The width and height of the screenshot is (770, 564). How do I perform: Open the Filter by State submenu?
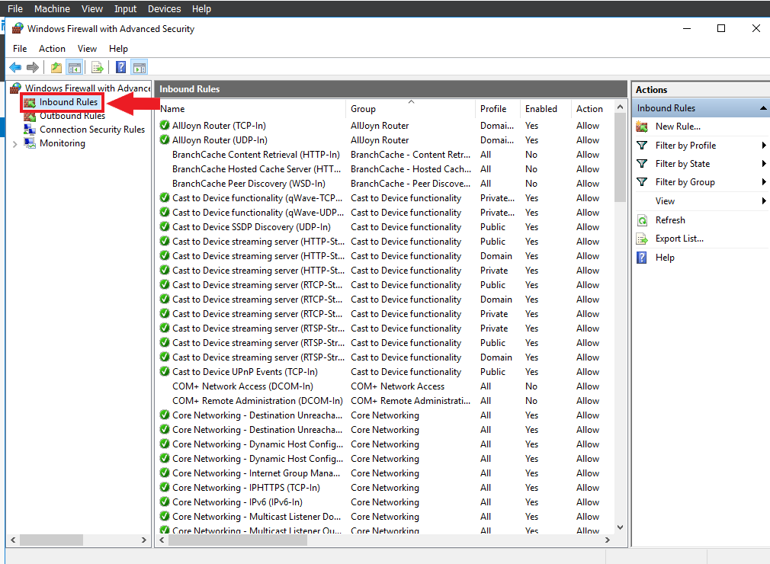[x=682, y=164]
